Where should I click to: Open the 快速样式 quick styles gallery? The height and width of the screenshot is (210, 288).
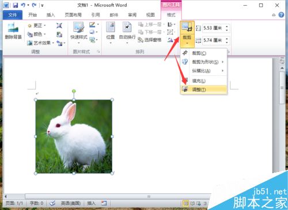pos(79,33)
